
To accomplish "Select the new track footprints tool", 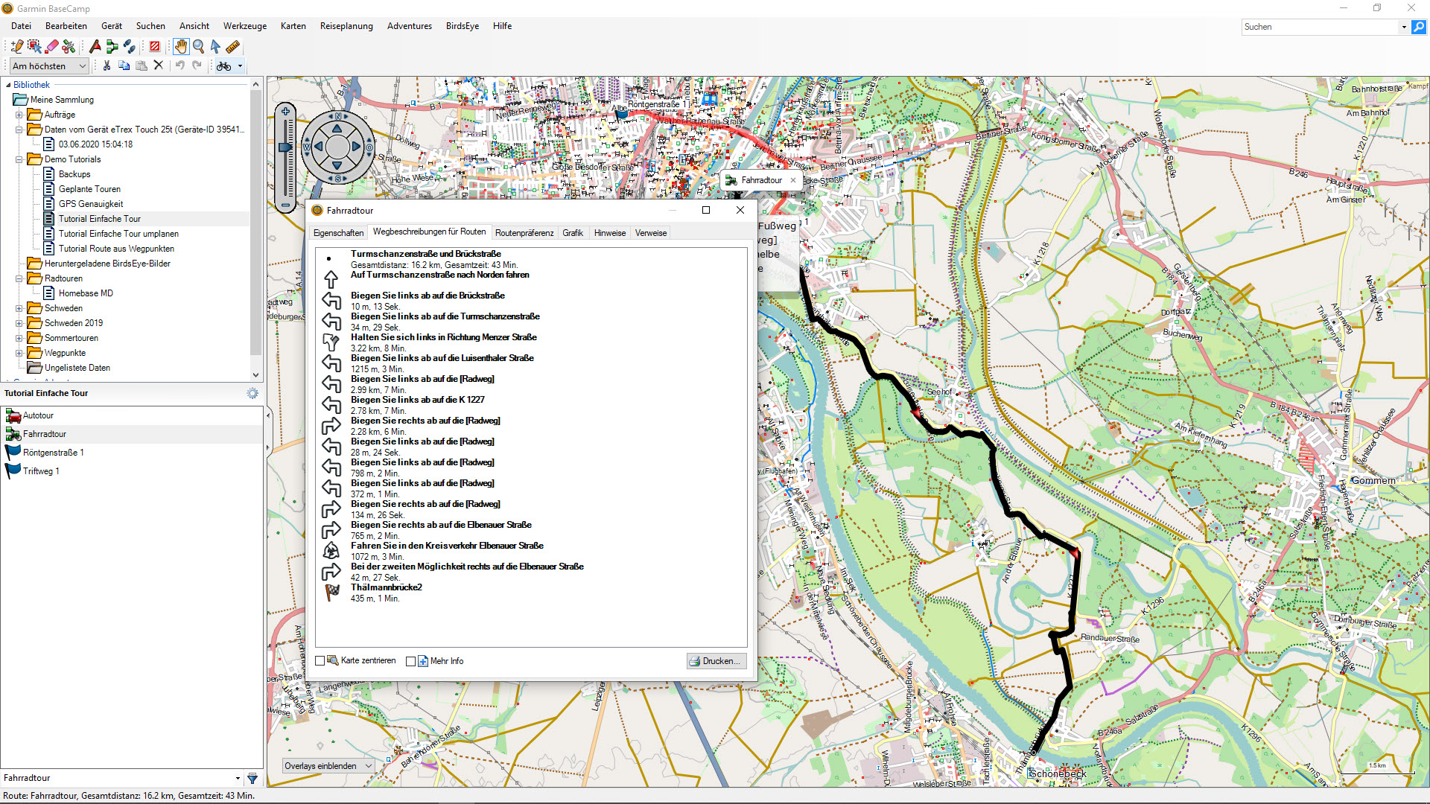I will (130, 47).
